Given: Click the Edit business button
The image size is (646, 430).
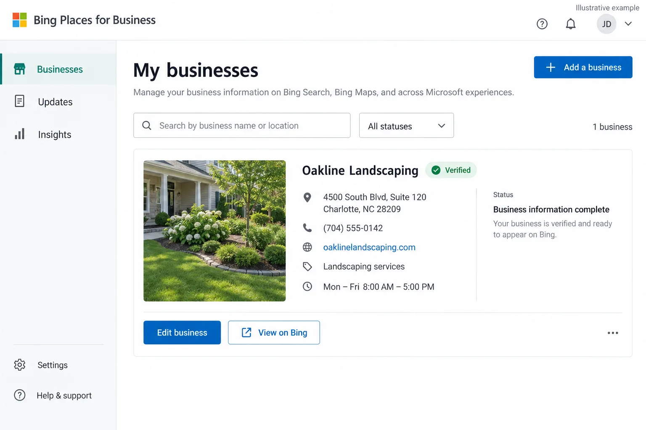Looking at the screenshot, I should (182, 333).
